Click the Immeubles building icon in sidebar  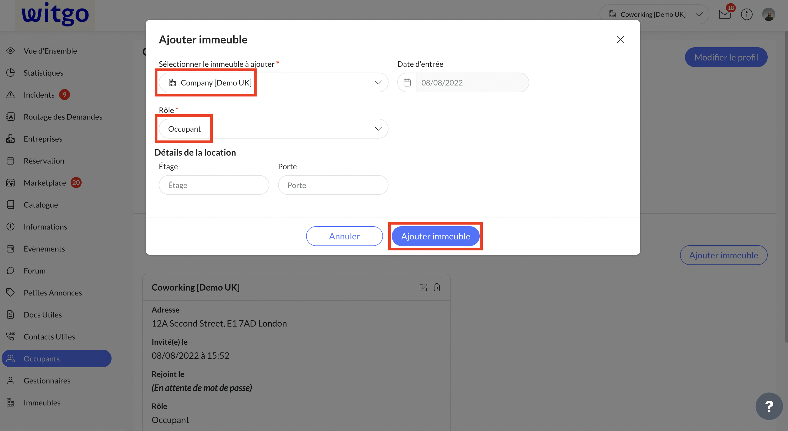coord(10,402)
